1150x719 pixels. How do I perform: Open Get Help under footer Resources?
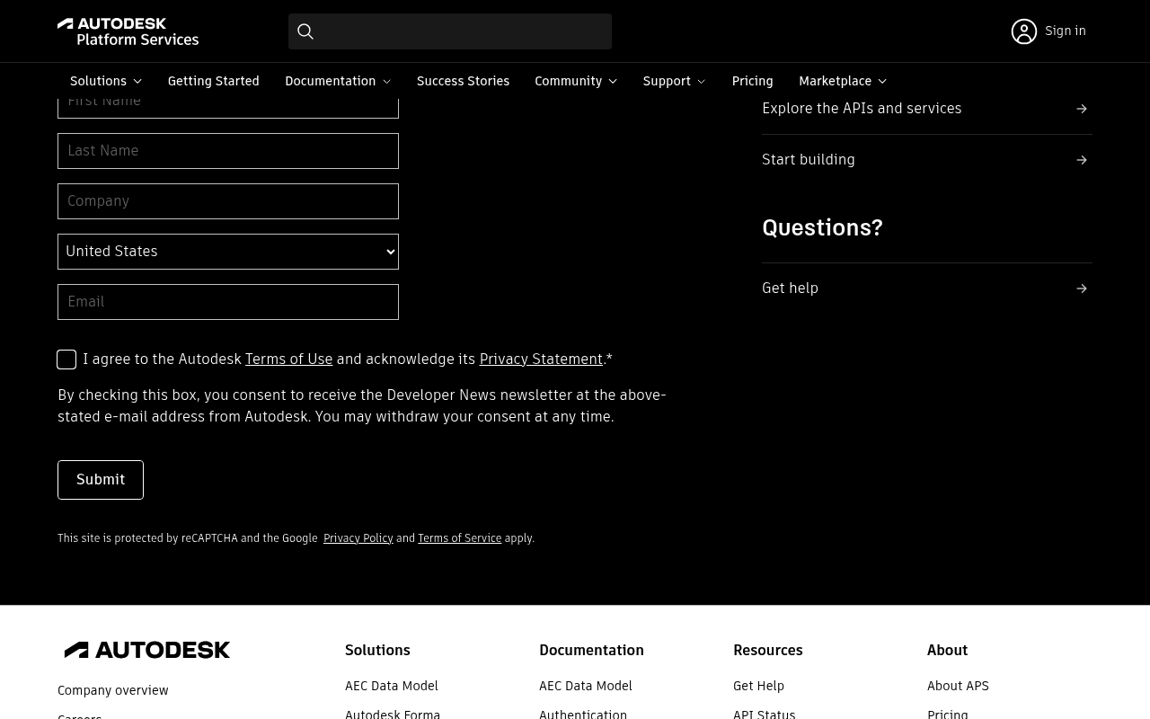[758, 686]
